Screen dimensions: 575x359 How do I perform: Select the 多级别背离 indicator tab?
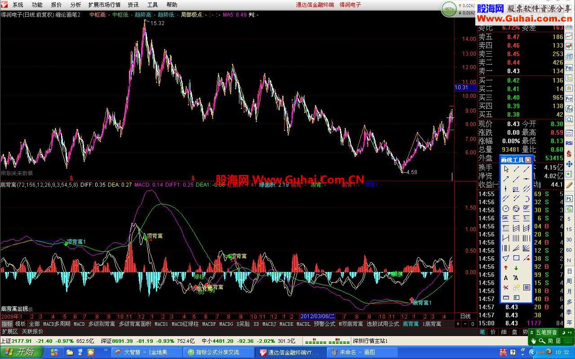coord(102,324)
